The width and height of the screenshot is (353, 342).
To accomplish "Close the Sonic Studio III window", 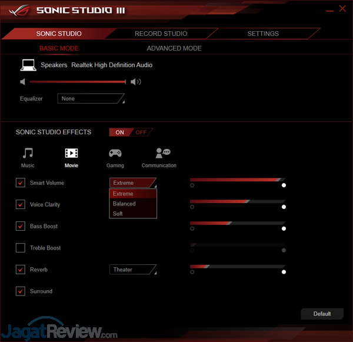I will coord(342,9).
